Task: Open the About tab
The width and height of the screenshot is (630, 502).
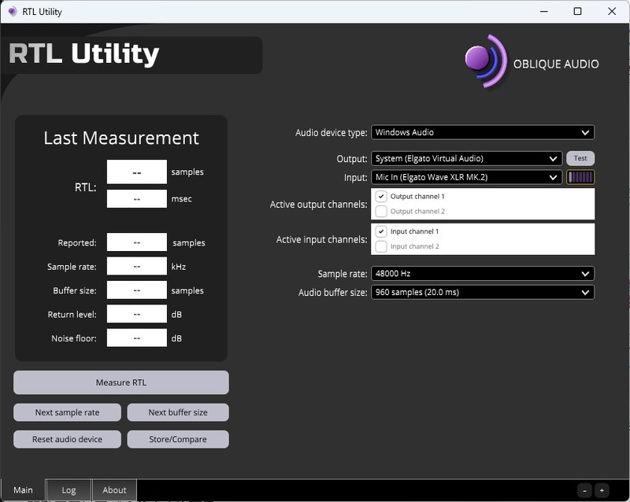Action: pos(114,489)
